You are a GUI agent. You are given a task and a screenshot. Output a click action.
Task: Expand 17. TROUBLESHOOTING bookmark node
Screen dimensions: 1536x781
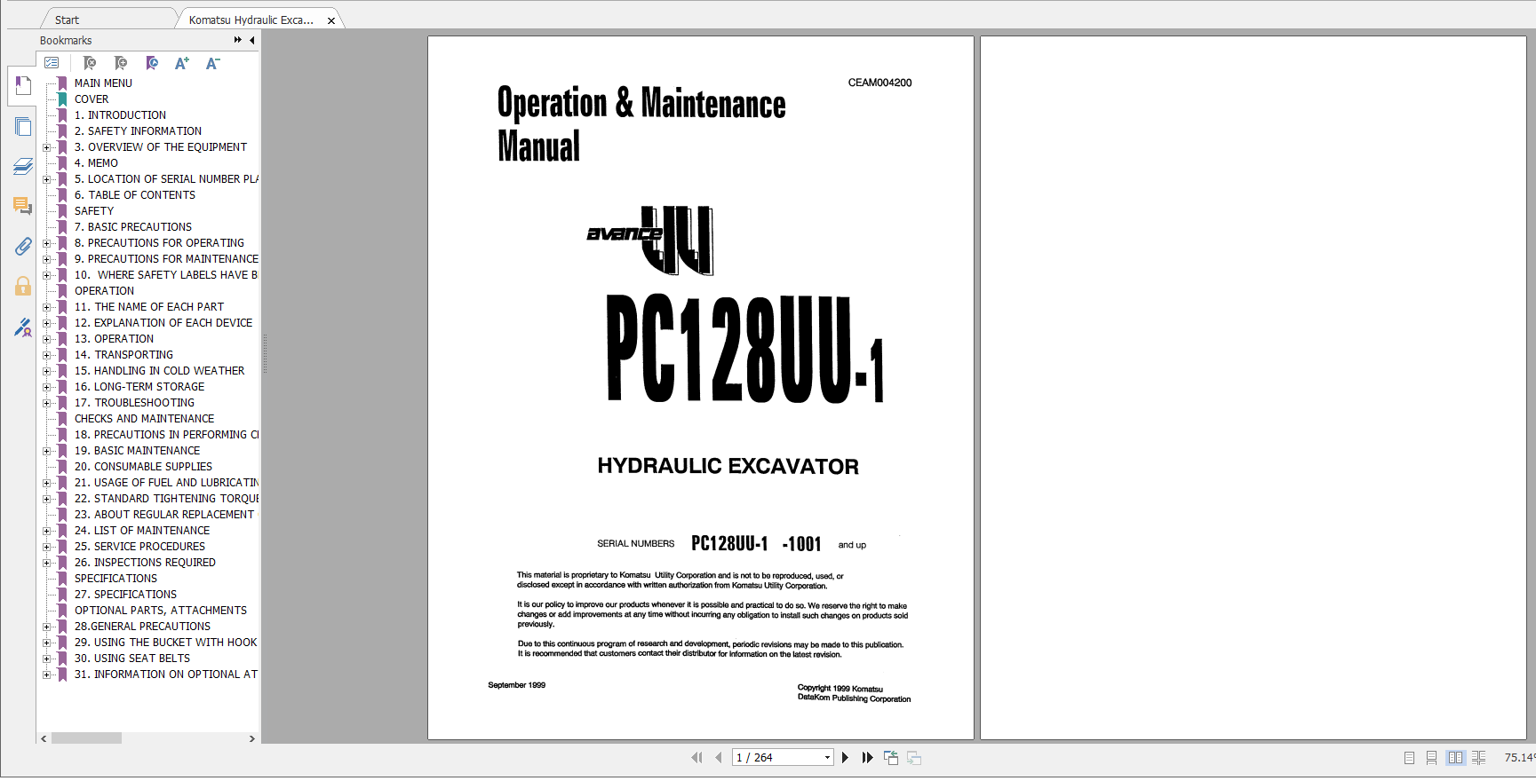(46, 403)
